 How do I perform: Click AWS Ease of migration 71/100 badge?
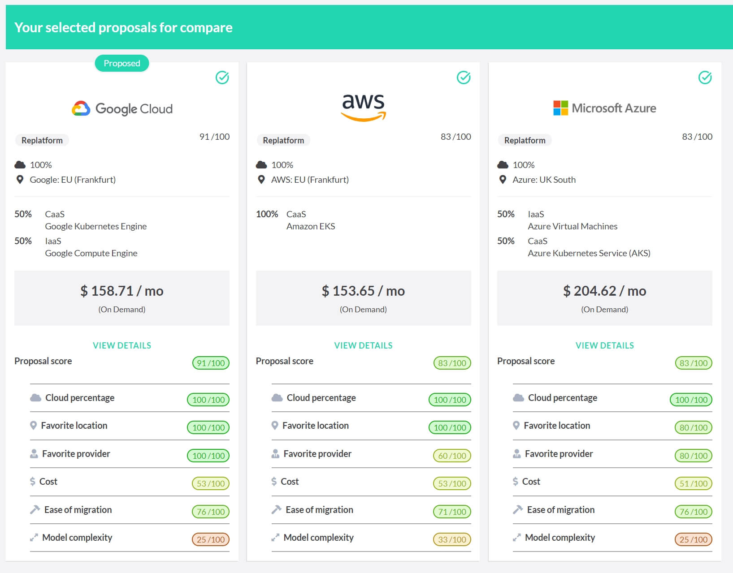452,512
